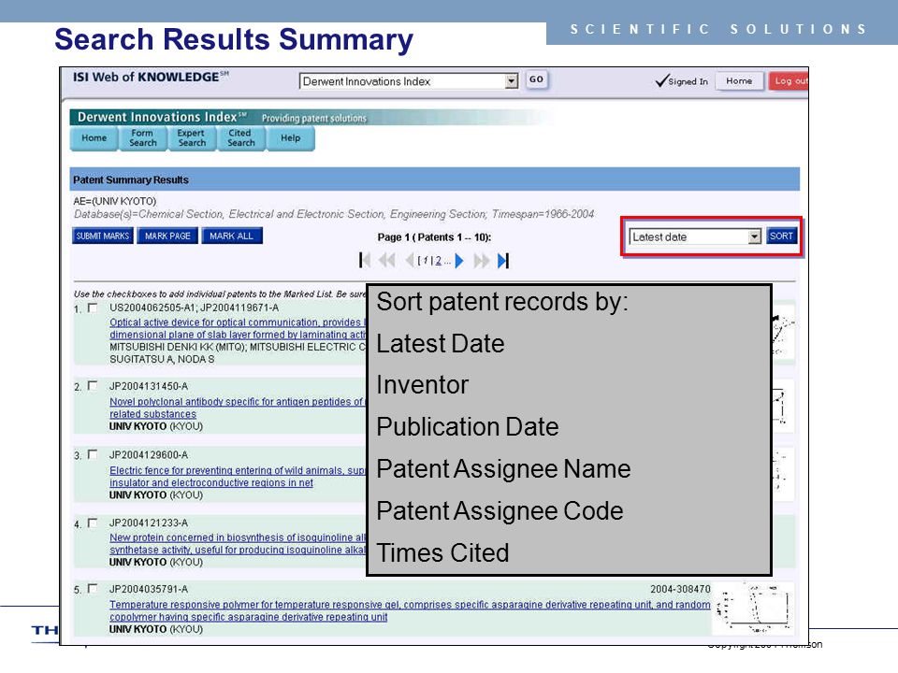The image size is (898, 673).
Task: Open the Temperature responsive polymer patent link
Action: [x=410, y=610]
